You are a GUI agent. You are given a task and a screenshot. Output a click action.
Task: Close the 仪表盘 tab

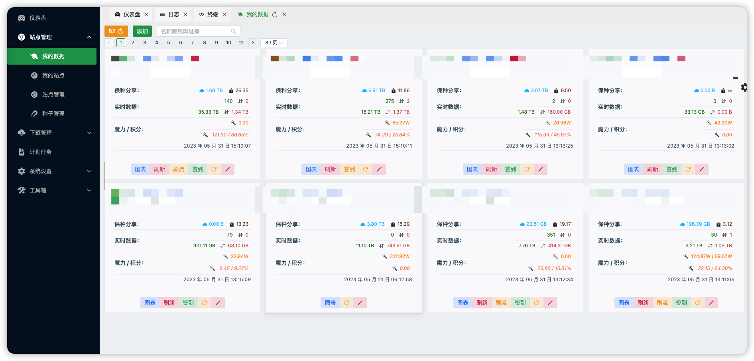(x=146, y=14)
